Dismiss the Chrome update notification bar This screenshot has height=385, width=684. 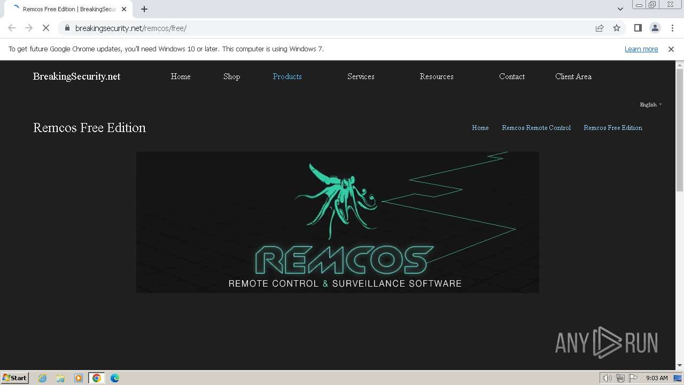(x=671, y=49)
